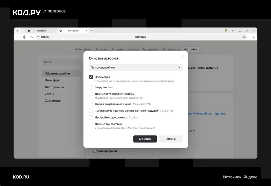The height and width of the screenshot is (186, 271).
Task: Select the Настройки section pill
Action: pyautogui.click(x=190, y=49)
